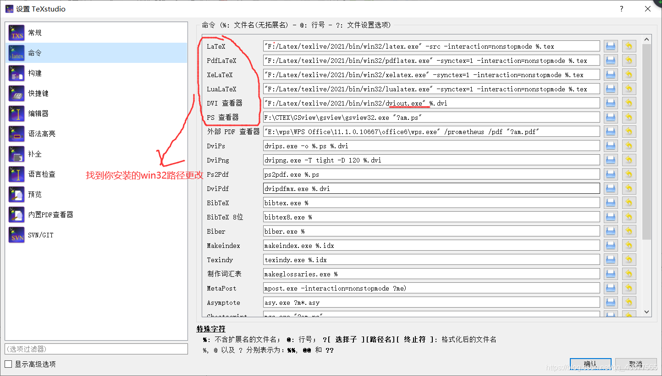Open 常规 settings page
The image size is (662, 376).
(x=96, y=33)
